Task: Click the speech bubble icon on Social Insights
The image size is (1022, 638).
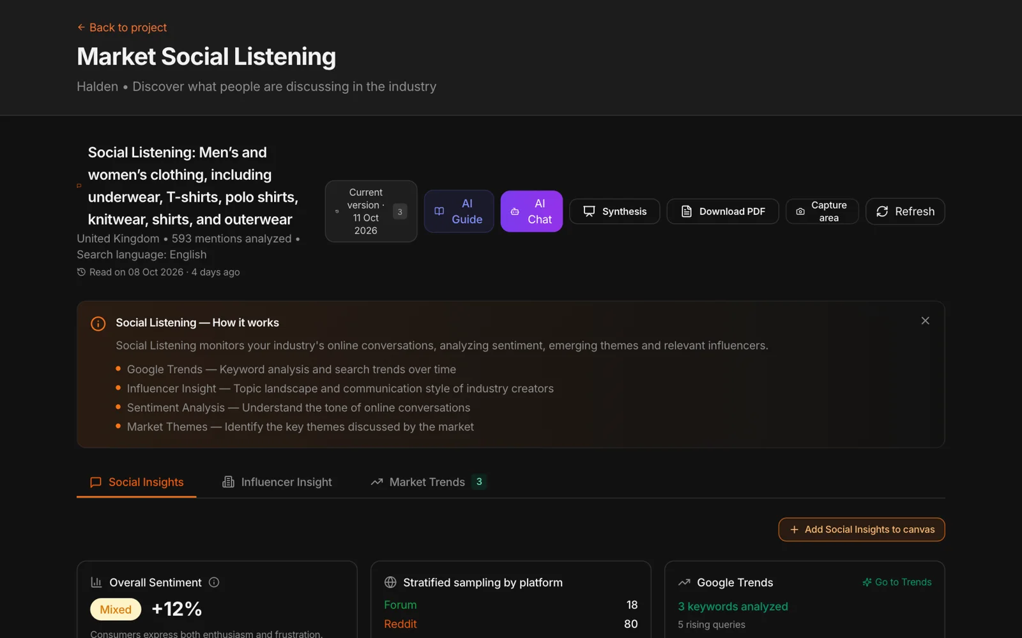Action: point(96,482)
